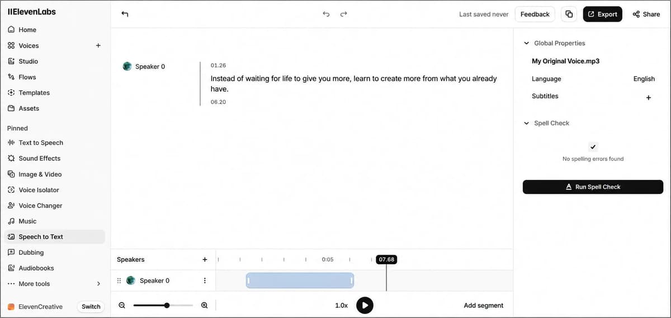Viewport: 671px width, 318px height.
Task: Select the blue audio segment on timeline
Action: (300, 281)
